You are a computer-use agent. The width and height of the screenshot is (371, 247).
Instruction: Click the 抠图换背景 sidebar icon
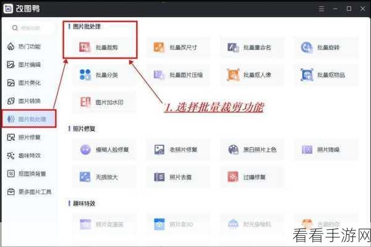pyautogui.click(x=11, y=174)
